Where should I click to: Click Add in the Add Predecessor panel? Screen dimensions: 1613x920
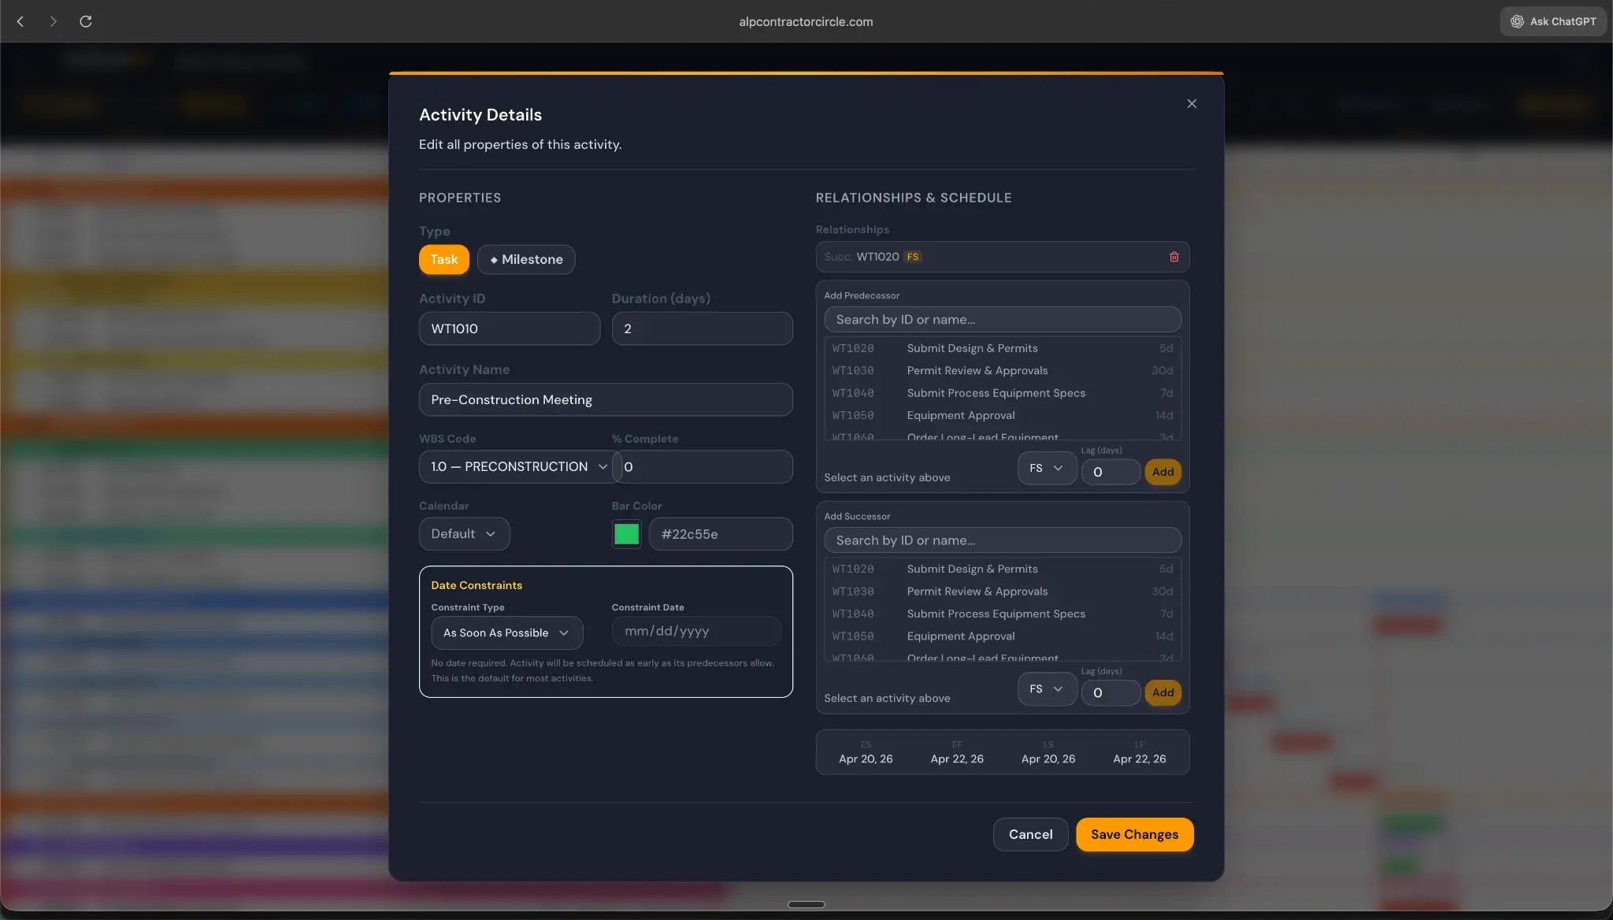coord(1162,472)
